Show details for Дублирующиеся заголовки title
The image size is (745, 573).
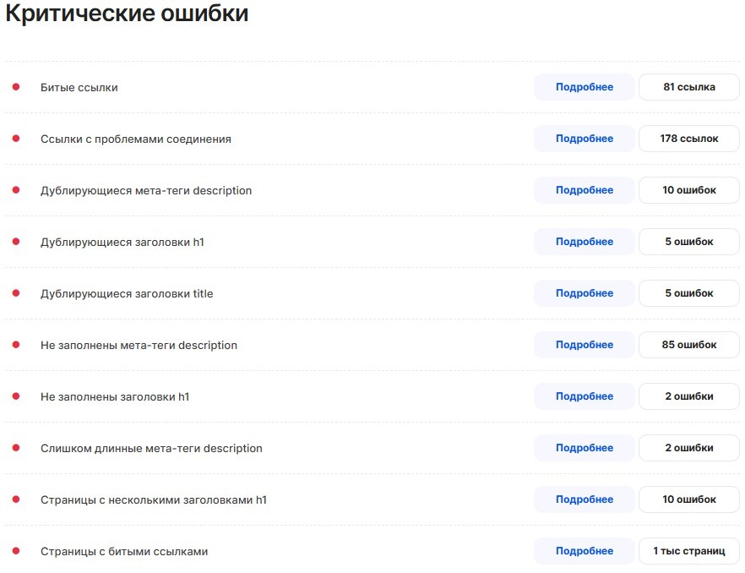[584, 293]
